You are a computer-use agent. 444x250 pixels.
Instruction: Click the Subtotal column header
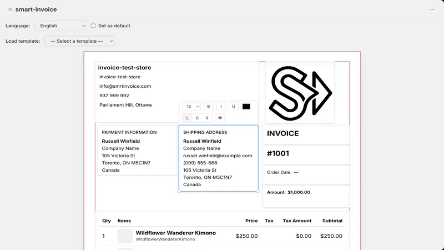[332, 221]
